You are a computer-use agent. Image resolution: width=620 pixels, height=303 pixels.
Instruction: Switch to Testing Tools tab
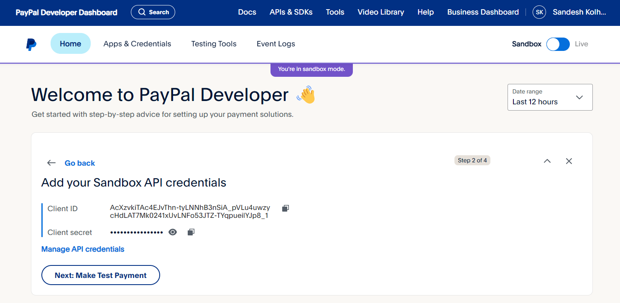point(214,44)
